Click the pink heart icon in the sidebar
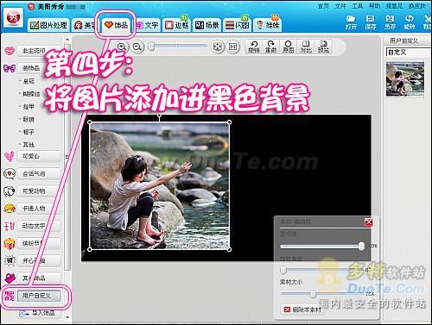This screenshot has width=432, height=325. 10,157
